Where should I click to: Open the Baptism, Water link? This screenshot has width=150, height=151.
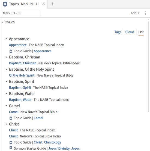click(20, 100)
